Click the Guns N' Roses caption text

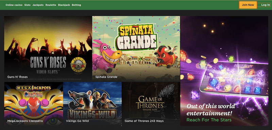click(x=18, y=77)
